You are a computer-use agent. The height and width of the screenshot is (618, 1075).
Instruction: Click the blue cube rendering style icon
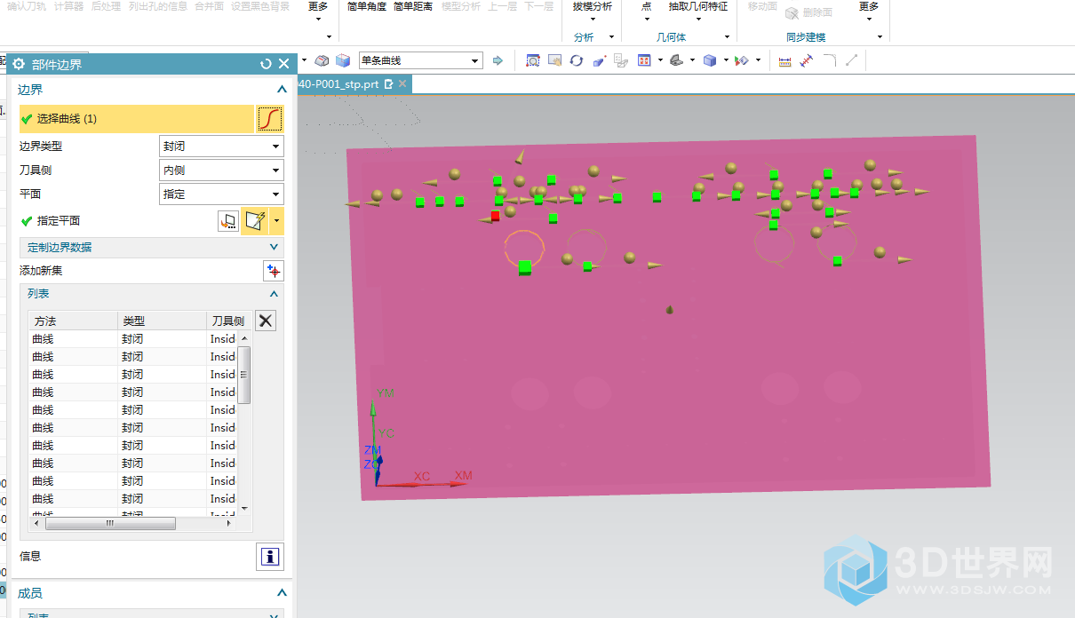click(710, 61)
